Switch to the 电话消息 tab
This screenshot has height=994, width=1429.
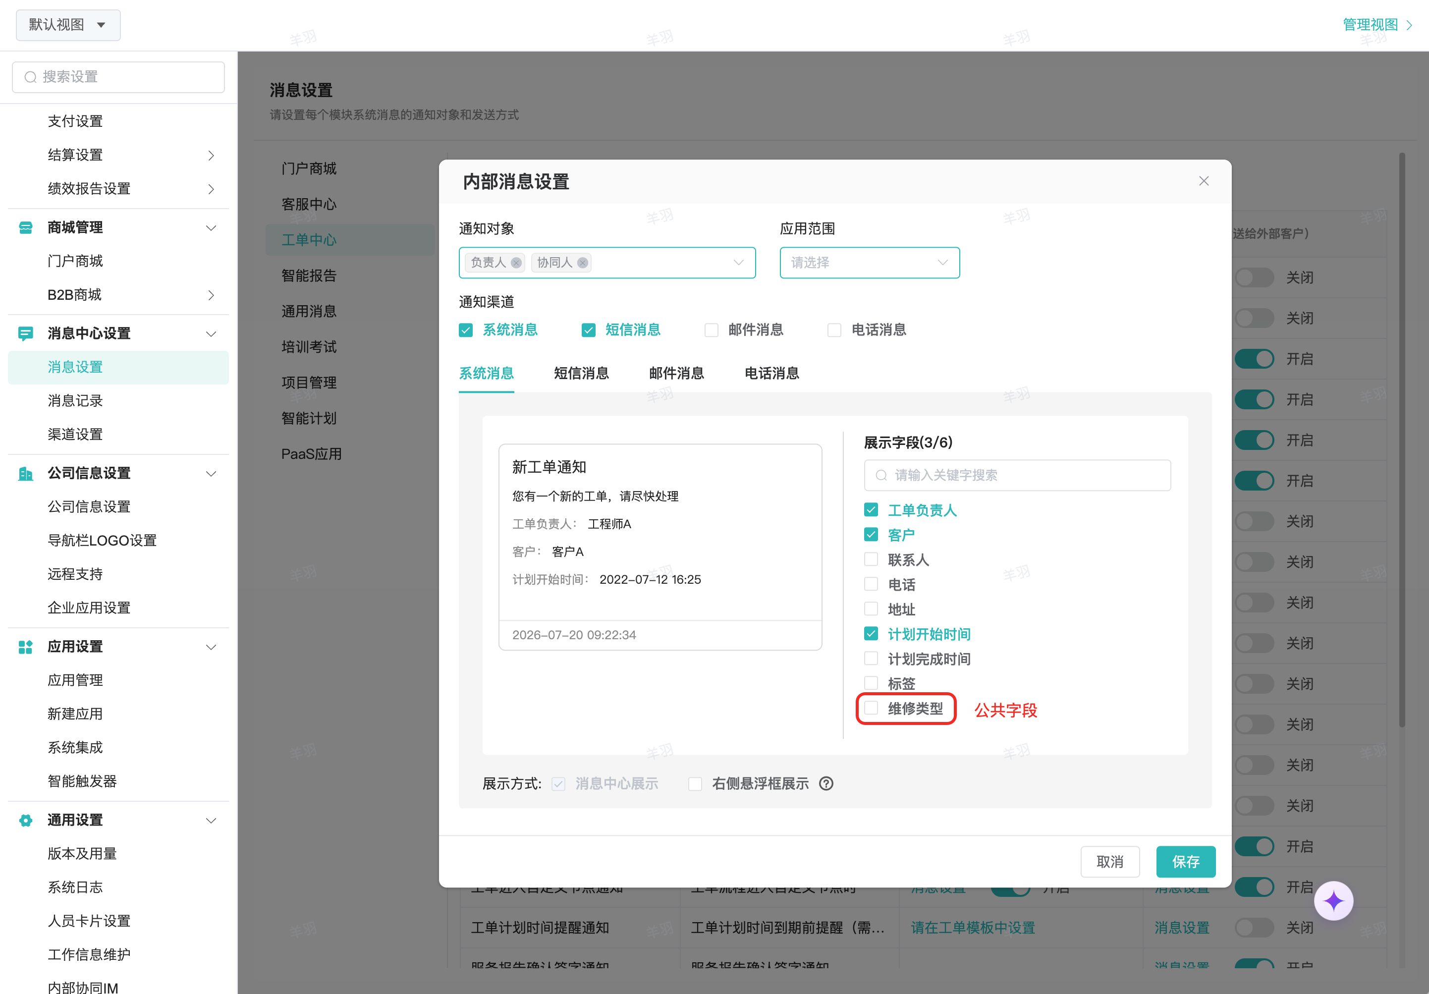pos(772,374)
